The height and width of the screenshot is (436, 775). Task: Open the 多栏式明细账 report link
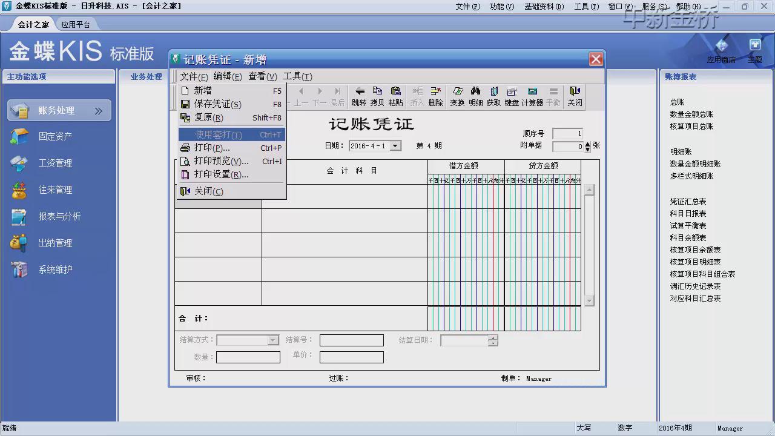coord(691,176)
